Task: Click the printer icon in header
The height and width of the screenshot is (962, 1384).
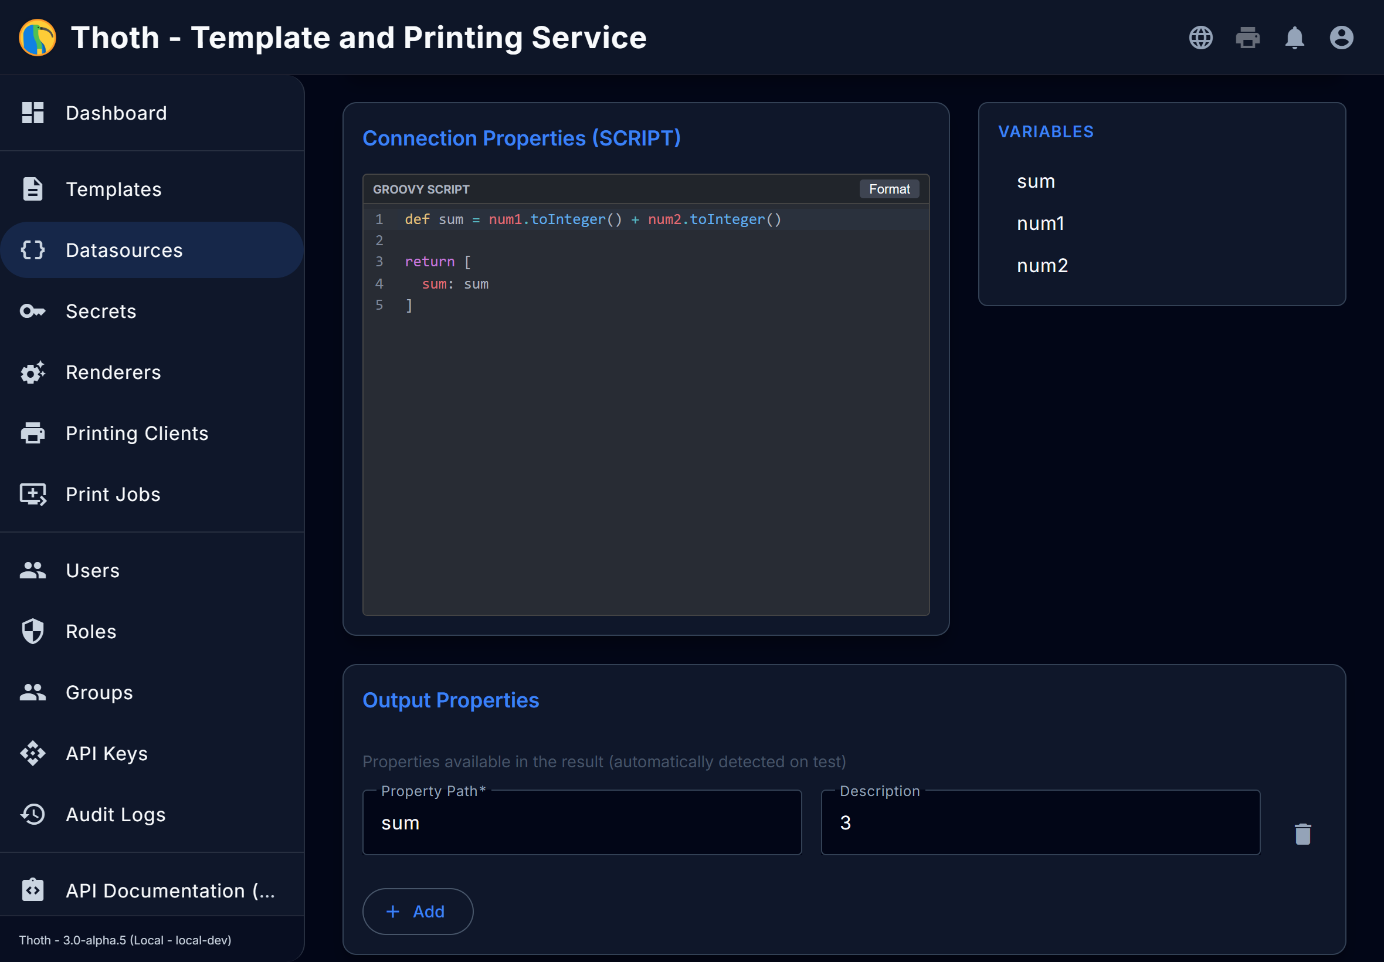Action: 1247,38
